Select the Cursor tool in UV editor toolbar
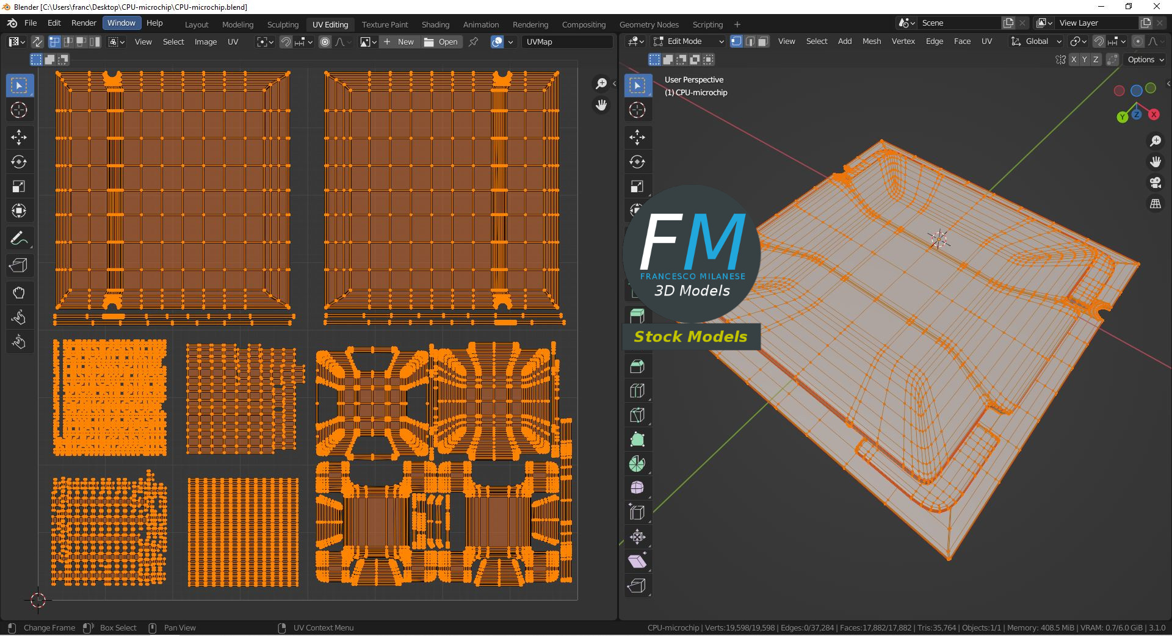The height and width of the screenshot is (636, 1172). 19,110
